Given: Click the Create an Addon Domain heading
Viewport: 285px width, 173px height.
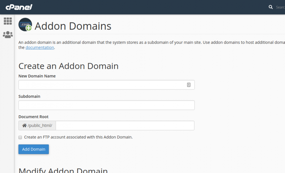Looking at the screenshot, I should point(68,66).
